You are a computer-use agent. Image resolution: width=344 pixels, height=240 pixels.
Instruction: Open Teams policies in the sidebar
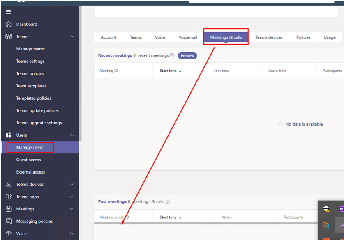pos(30,73)
